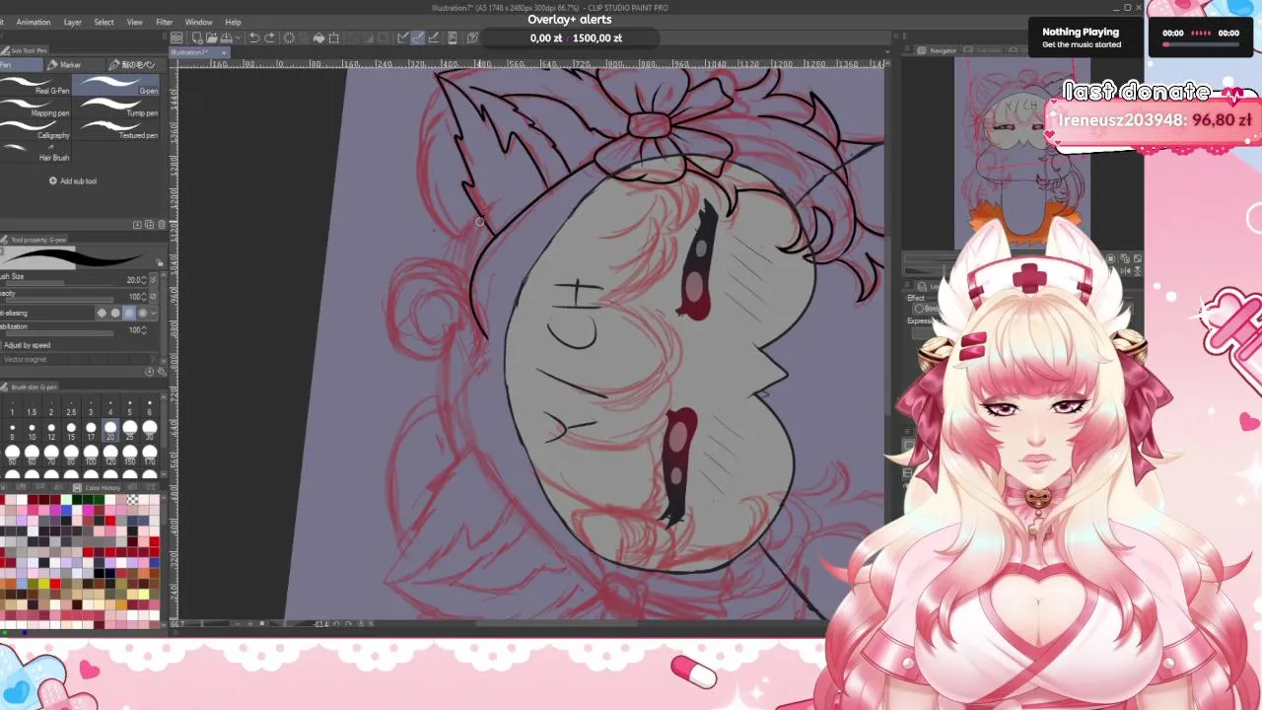The image size is (1262, 710).
Task: Toggle the highlighted Snap to Special Ruler icon
Action: [417, 38]
